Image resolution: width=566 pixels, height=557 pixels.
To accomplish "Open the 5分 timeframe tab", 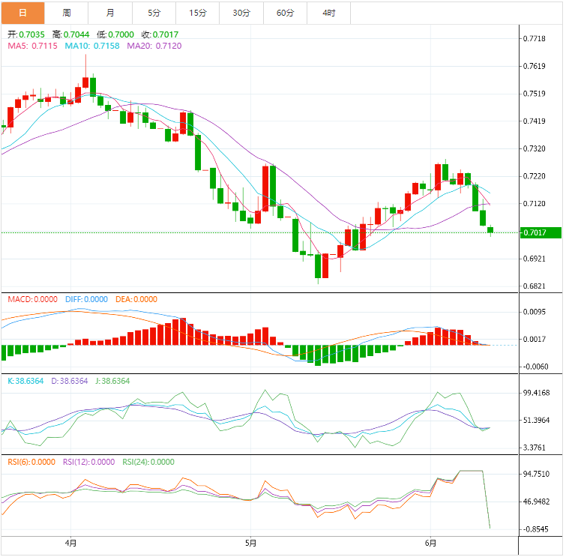I will (x=154, y=13).
